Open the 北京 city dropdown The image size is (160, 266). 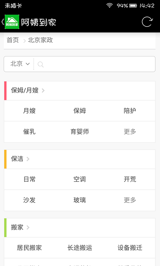coord(20,64)
